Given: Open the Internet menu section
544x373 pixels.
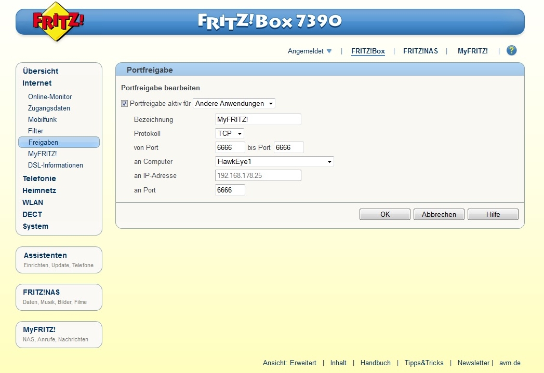Looking at the screenshot, I should coord(37,83).
